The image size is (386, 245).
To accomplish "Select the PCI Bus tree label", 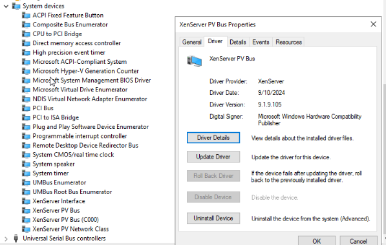I will tap(43, 108).
